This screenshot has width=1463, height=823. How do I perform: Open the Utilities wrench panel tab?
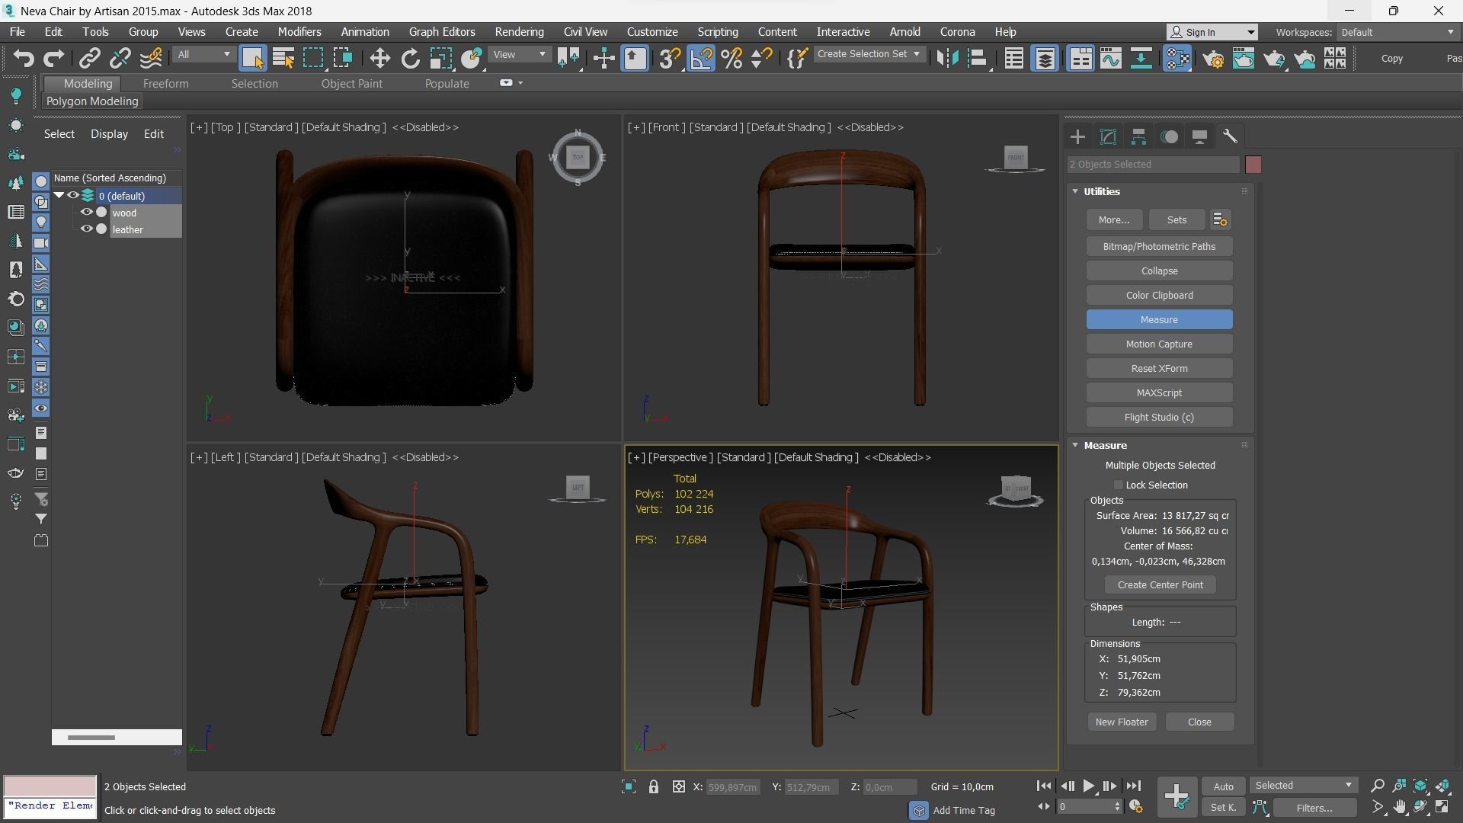(x=1230, y=136)
